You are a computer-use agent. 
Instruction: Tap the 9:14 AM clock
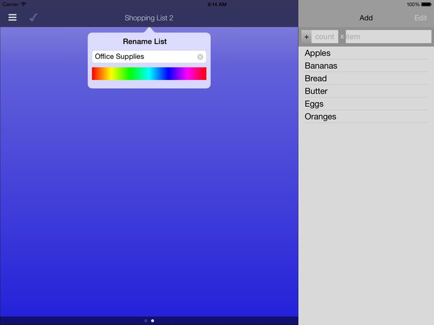click(x=217, y=4)
